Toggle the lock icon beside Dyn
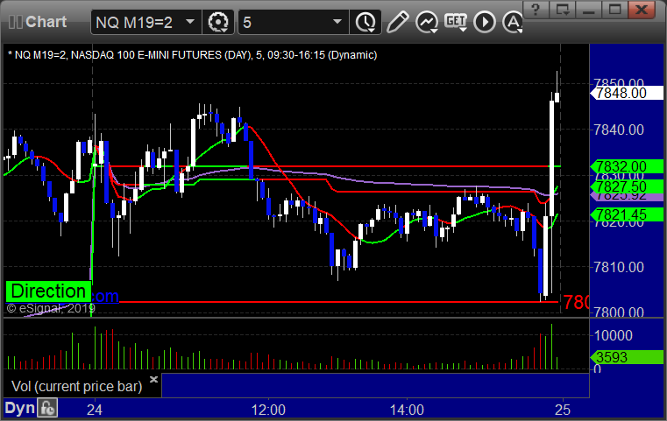Image resolution: width=667 pixels, height=421 pixels. (x=47, y=408)
